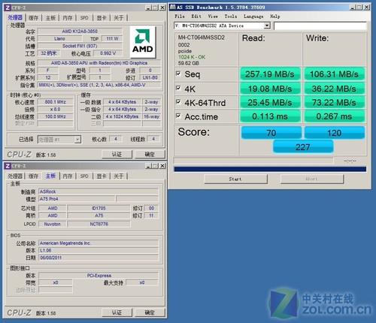Minimize the AS SSD Benchmark window

tap(353, 7)
